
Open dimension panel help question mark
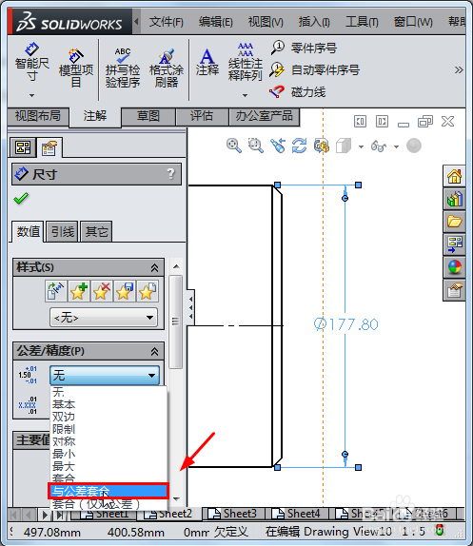point(170,173)
